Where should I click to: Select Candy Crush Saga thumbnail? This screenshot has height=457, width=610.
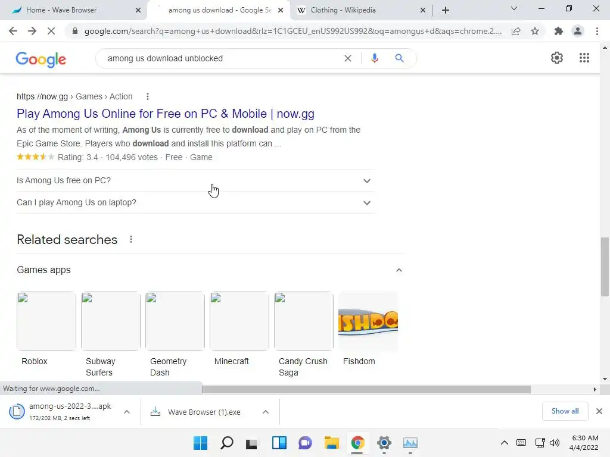[x=304, y=321]
